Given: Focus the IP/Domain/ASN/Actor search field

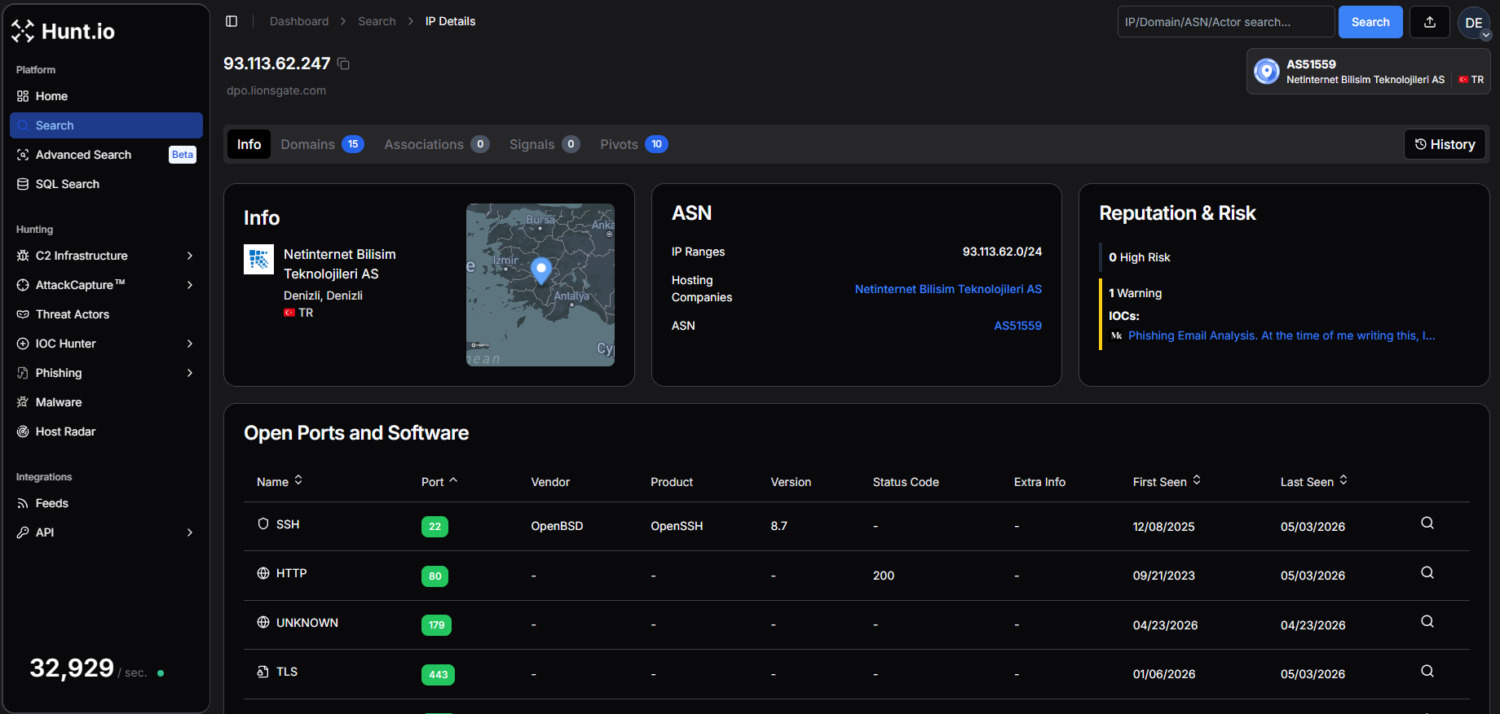Looking at the screenshot, I should 1226,22.
